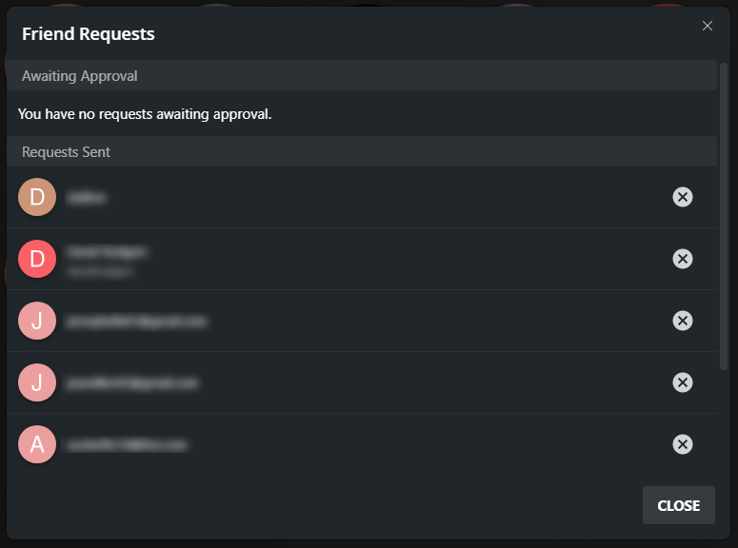Cancel the request to the A contact
Image resolution: width=738 pixels, height=548 pixels.
coord(683,444)
